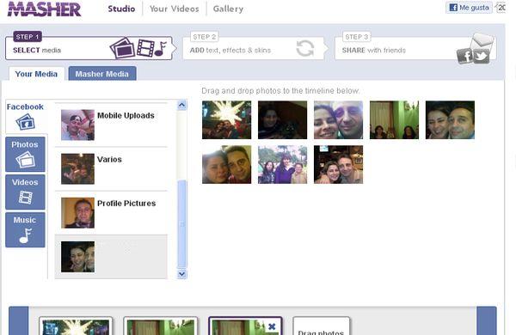Open the Studio section

[121, 9]
